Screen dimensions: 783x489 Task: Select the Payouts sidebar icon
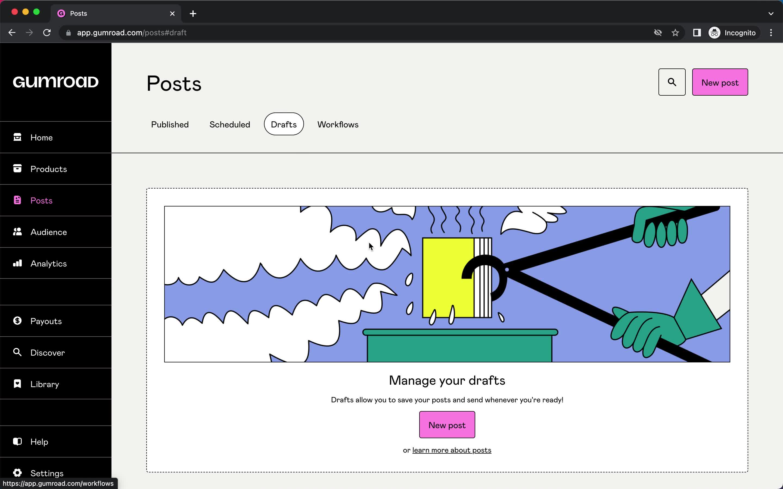click(x=17, y=321)
